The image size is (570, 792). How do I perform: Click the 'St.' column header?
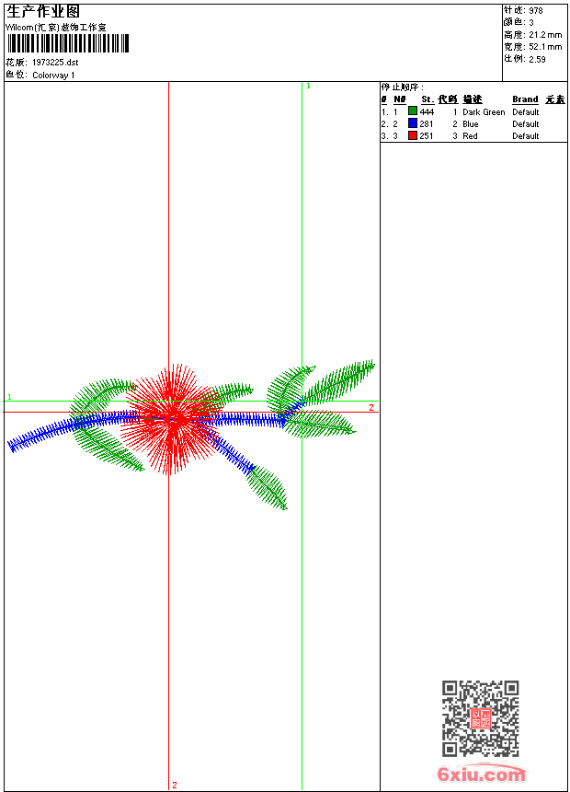(x=427, y=99)
